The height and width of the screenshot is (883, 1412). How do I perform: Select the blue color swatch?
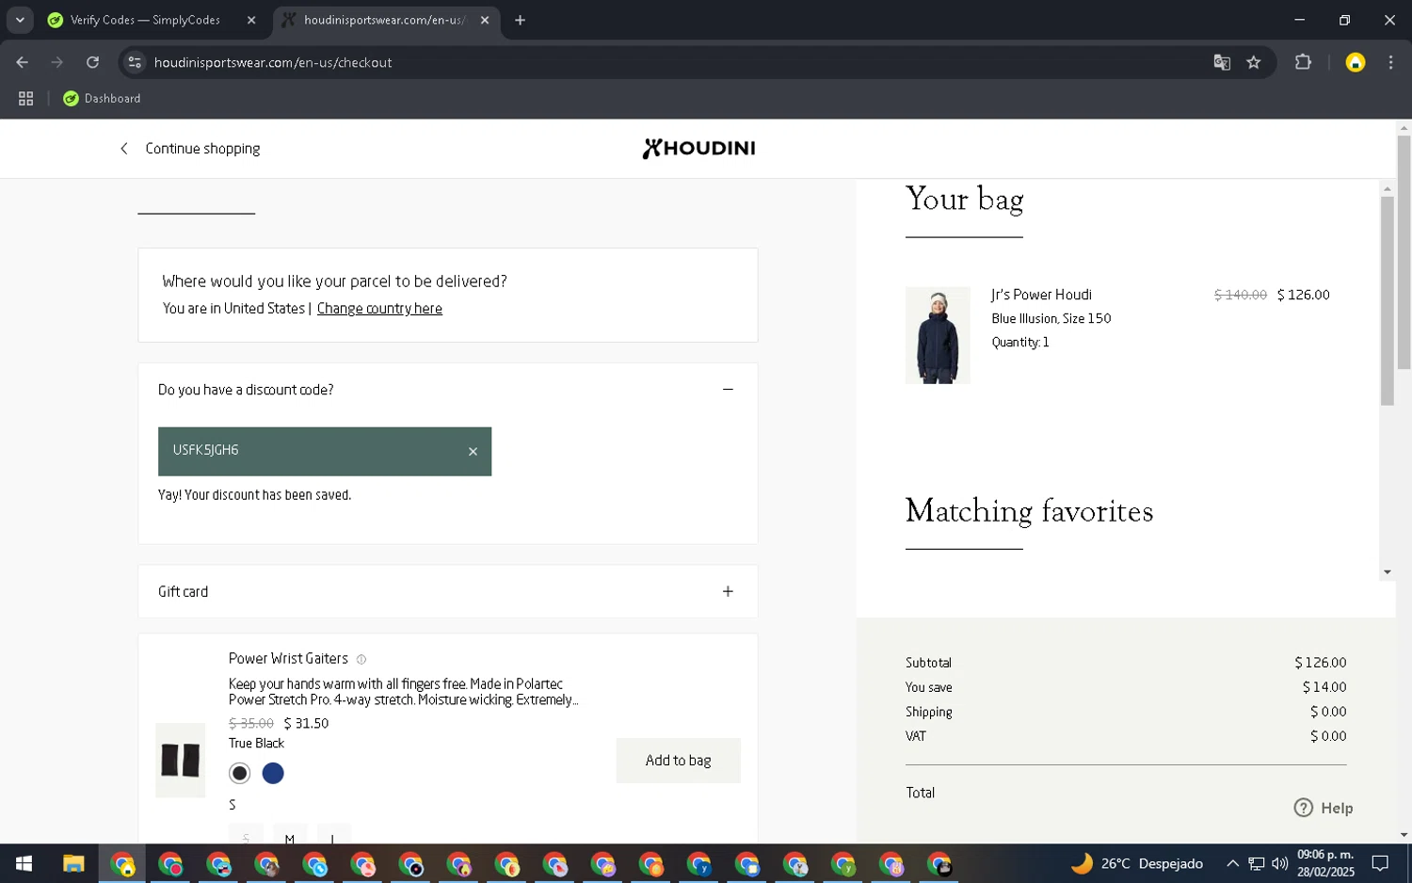pyautogui.click(x=273, y=773)
